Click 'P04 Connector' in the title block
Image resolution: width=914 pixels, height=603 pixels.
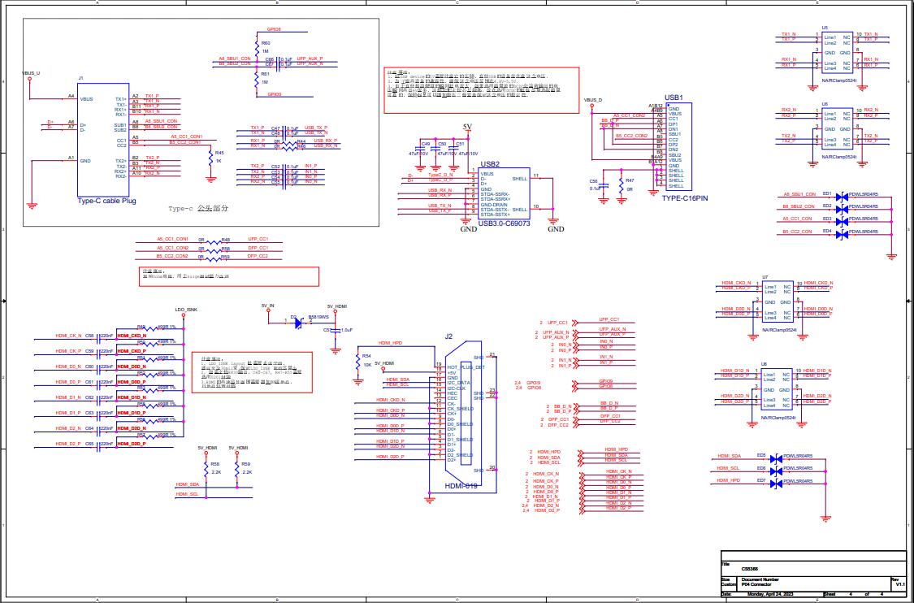point(756,583)
